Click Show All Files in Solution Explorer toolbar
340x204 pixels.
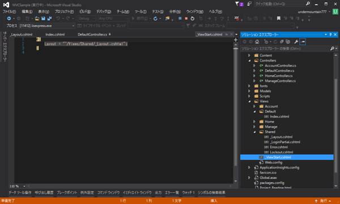(x=288, y=41)
